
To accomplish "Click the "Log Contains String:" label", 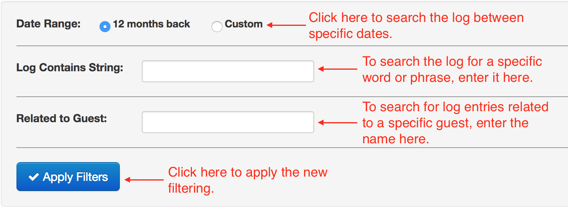I will (70, 68).
